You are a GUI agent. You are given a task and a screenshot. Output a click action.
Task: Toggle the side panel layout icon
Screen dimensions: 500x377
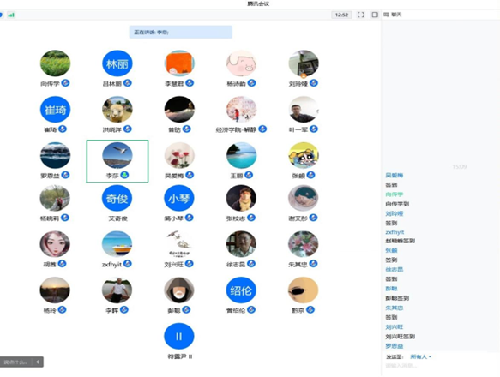(x=375, y=15)
